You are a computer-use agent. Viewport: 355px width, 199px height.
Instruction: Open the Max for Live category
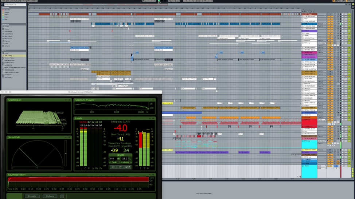8,39
